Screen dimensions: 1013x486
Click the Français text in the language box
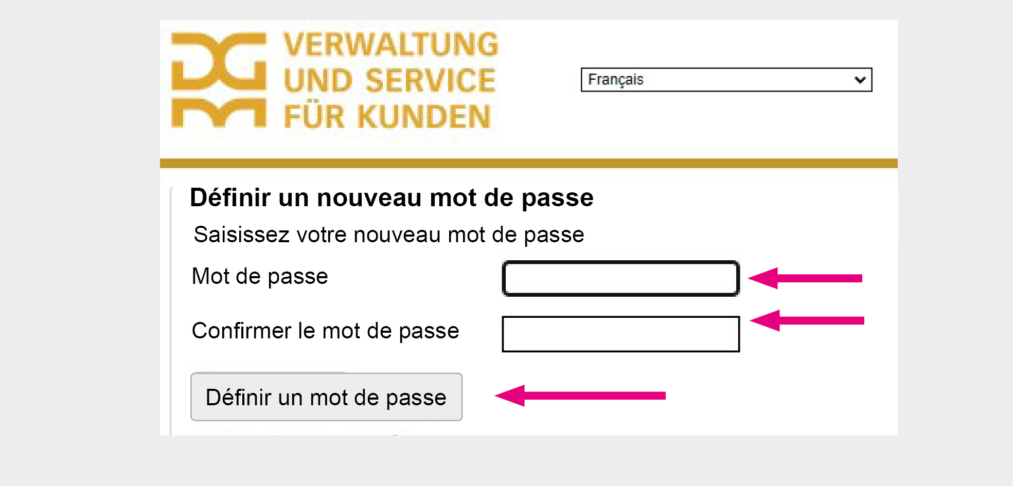coord(616,80)
